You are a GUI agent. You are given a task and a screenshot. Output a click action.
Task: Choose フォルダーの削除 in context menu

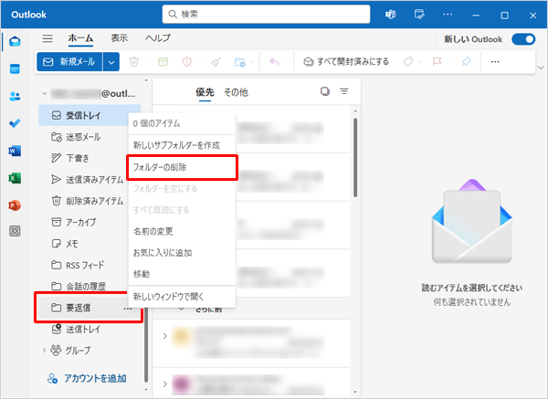click(182, 167)
